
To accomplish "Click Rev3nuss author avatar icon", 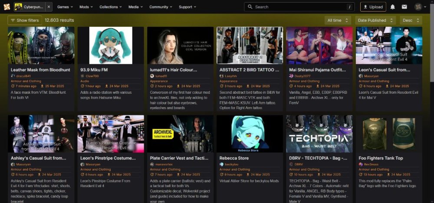I will (x=361, y=164).
